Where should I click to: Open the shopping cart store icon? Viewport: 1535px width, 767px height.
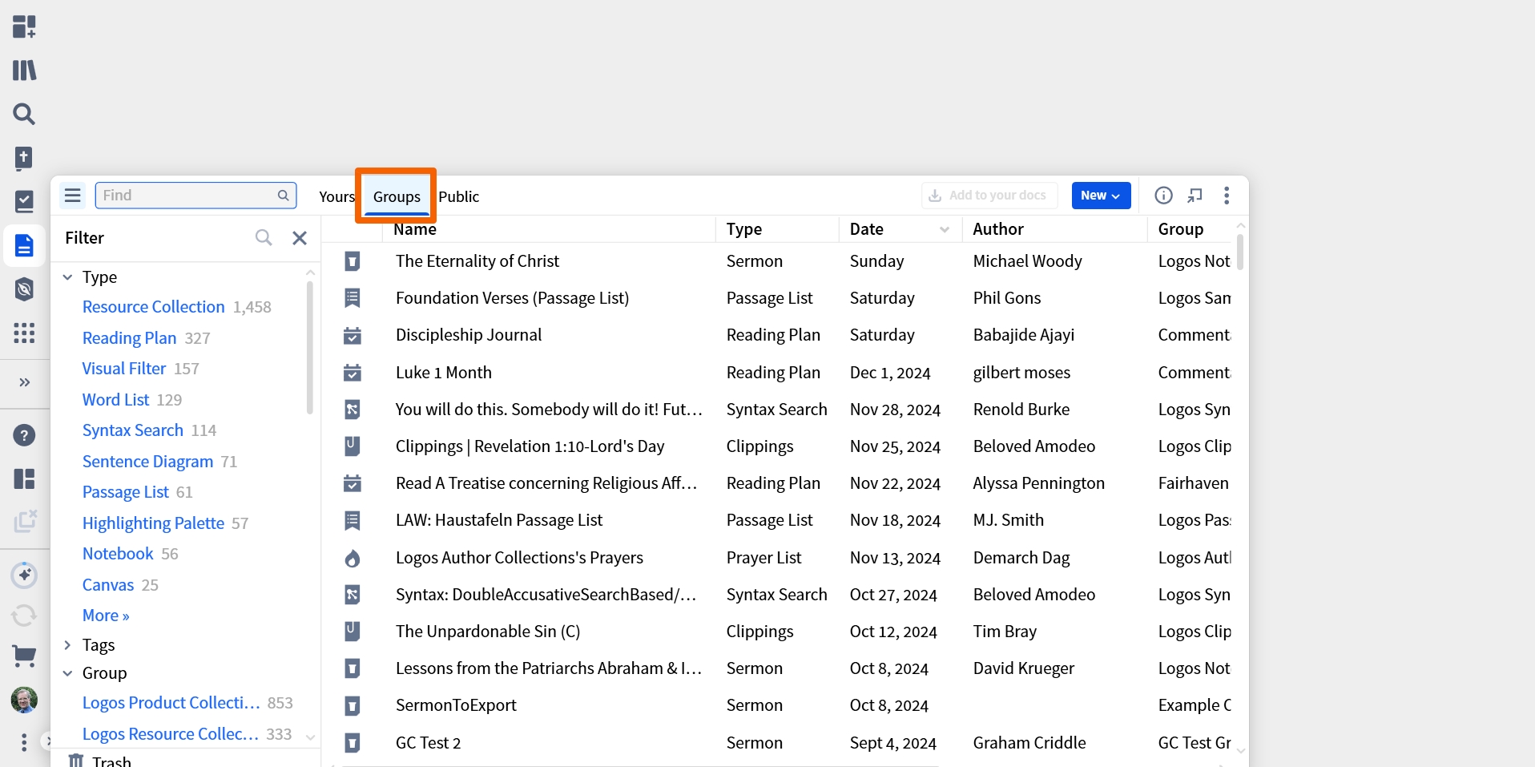click(x=24, y=657)
